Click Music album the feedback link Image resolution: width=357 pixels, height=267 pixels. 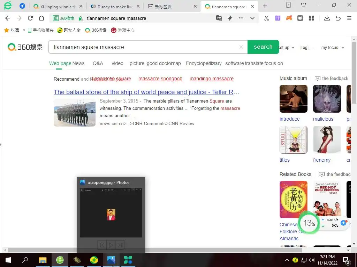[332, 78]
